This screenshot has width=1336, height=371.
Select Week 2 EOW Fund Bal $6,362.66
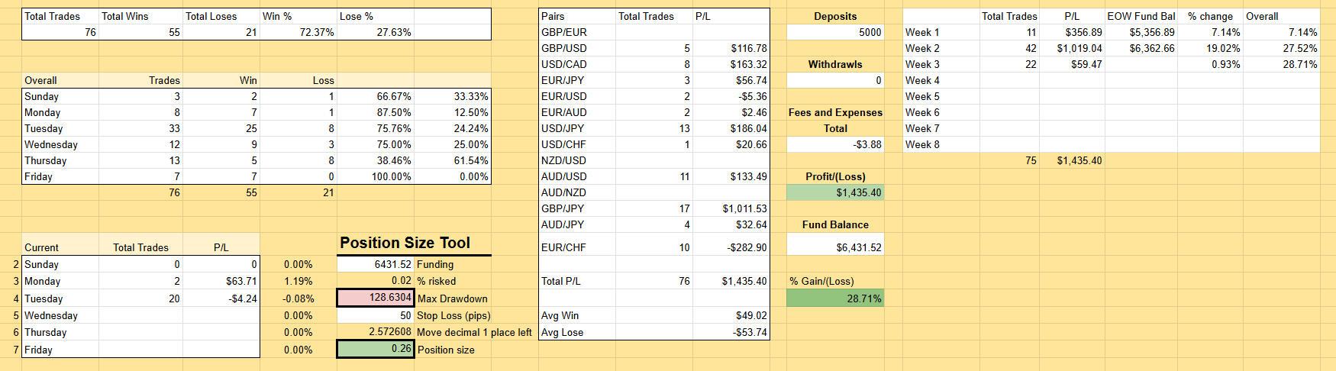click(x=1141, y=48)
